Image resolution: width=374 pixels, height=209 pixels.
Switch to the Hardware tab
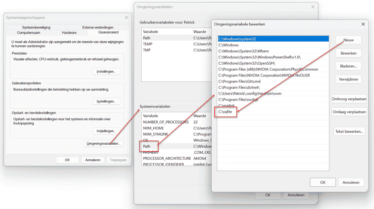69,33
